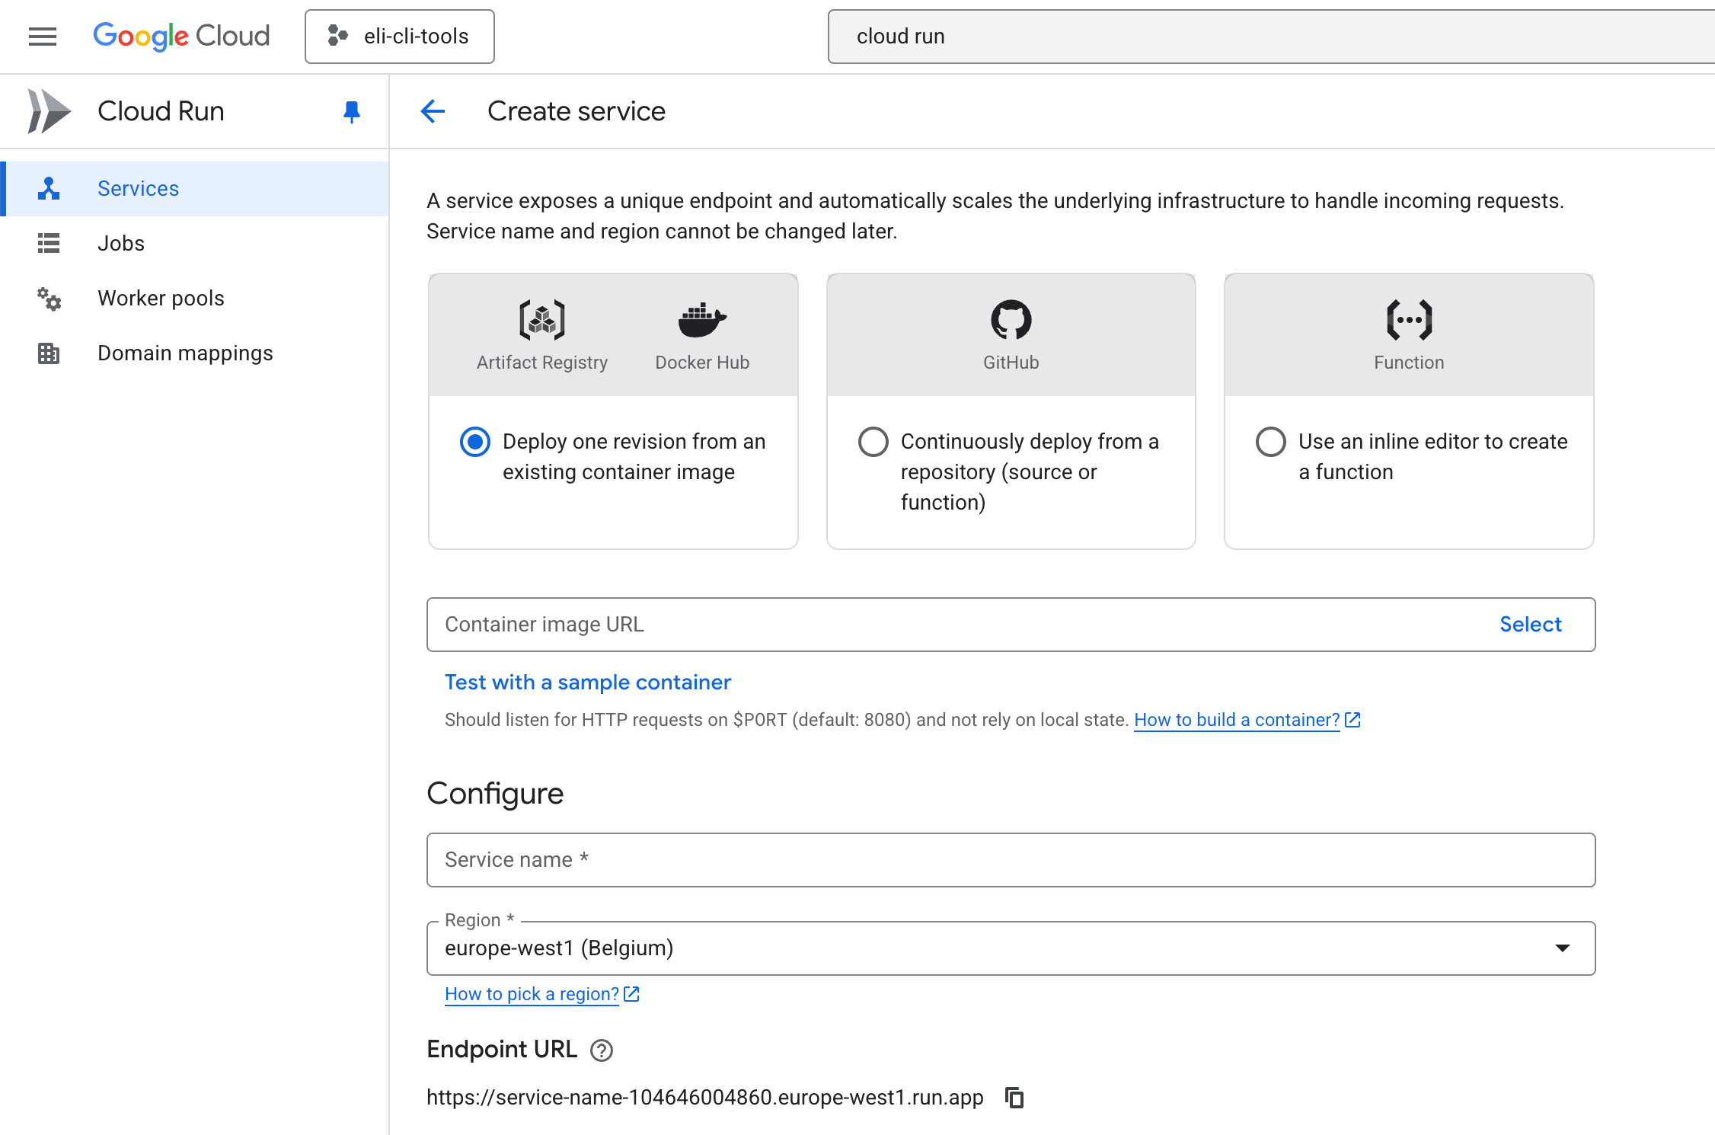This screenshot has width=1715, height=1135.
Task: Go back with the left arrow
Action: [x=433, y=111]
